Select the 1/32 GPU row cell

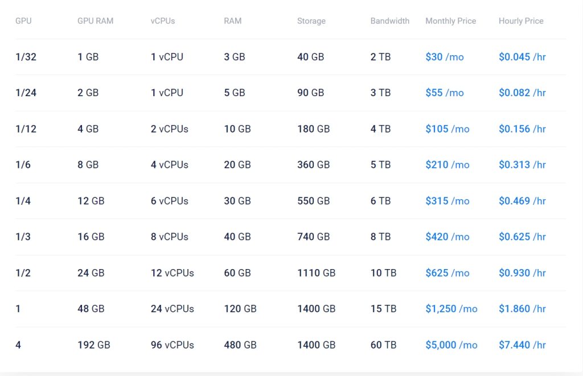[26, 57]
